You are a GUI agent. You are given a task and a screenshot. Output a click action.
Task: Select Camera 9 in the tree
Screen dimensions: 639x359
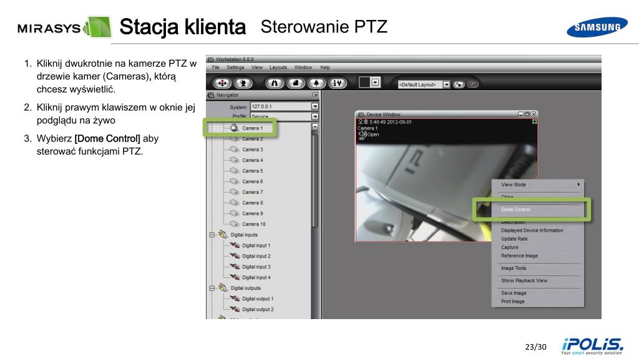[253, 213]
